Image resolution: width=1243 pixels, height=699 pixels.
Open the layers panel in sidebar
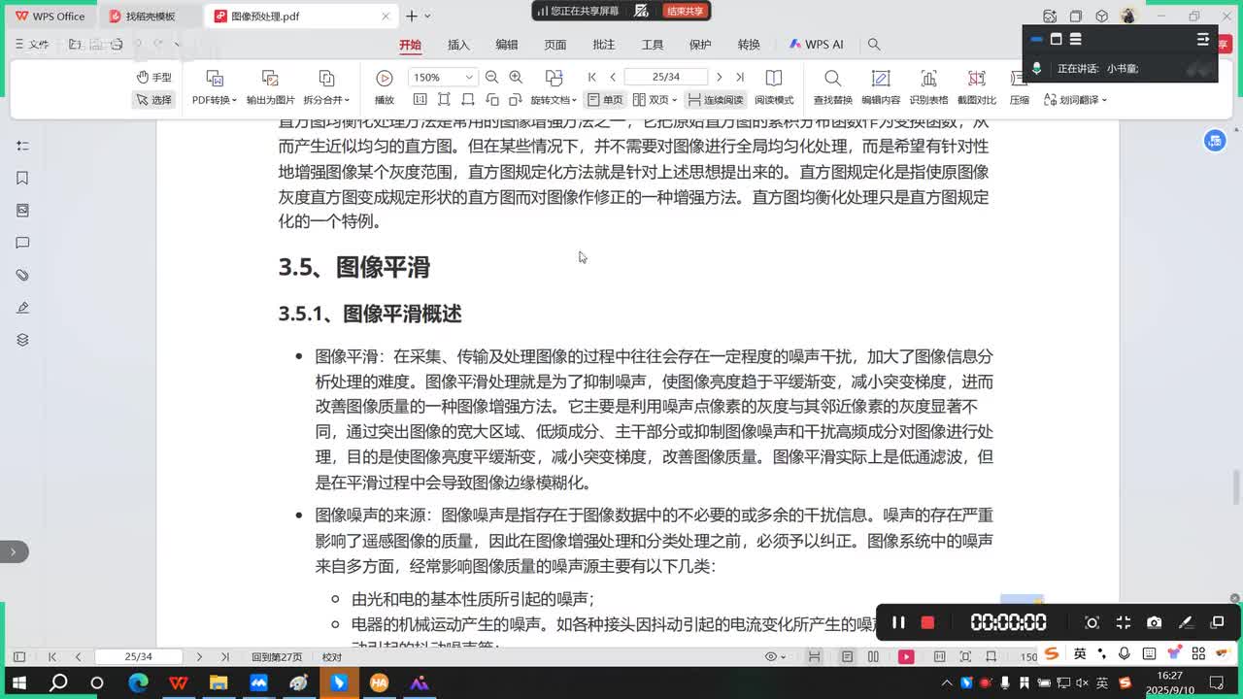pos(23,340)
